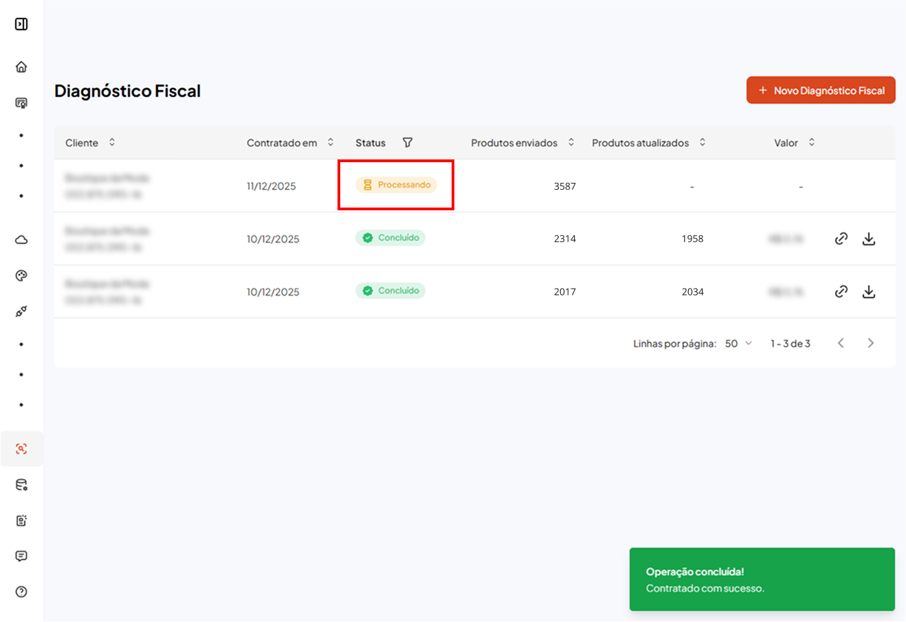Image resolution: width=906 pixels, height=622 pixels.
Task: Dismiss the Operação concluída success notification
Action: pos(762,579)
